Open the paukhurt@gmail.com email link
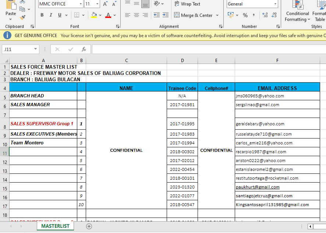The width and height of the screenshot is (326, 233). coord(258,187)
